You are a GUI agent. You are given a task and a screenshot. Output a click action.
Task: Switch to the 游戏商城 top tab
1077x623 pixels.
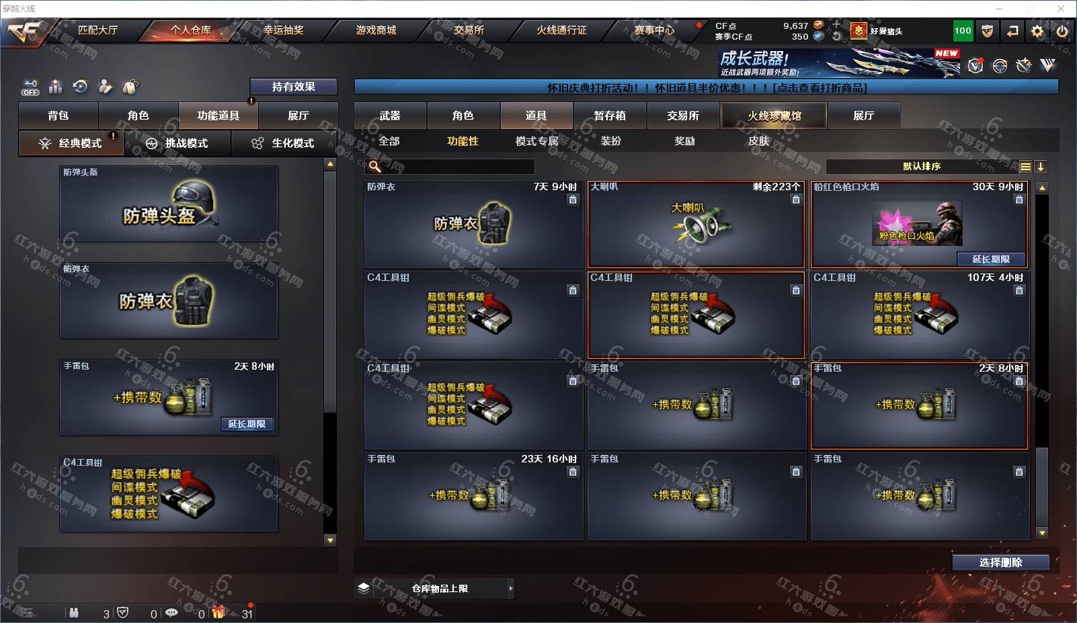point(376,30)
